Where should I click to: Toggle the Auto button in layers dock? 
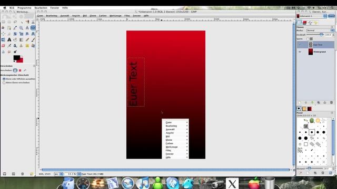pyautogui.click(x=331, y=16)
